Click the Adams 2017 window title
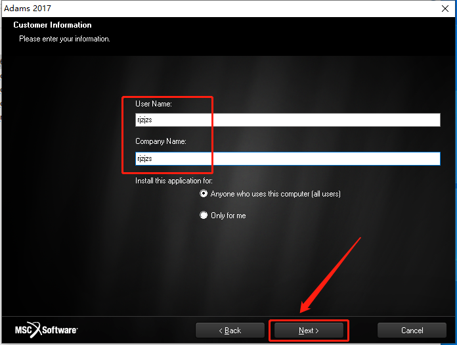457x345 pixels. tap(28, 8)
